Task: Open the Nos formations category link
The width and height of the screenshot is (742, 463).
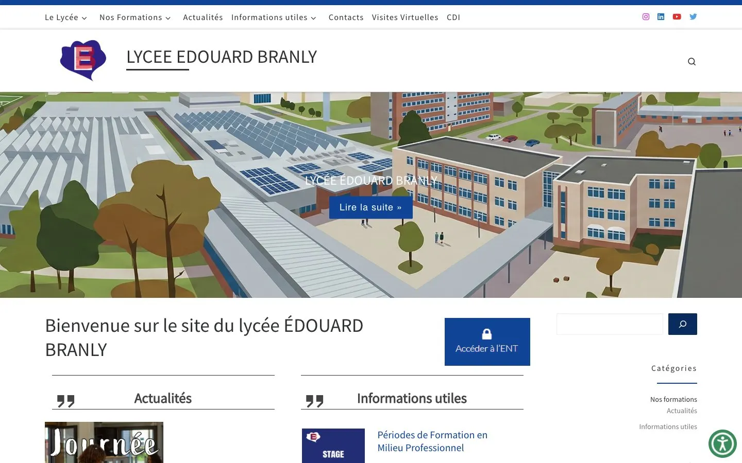Action: 673,399
